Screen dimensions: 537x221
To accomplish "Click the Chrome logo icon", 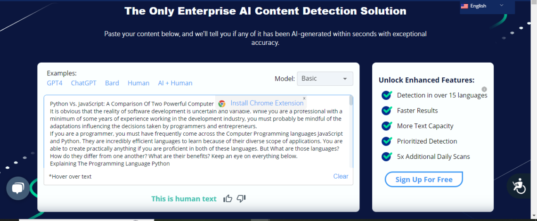I will pyautogui.click(x=221, y=104).
